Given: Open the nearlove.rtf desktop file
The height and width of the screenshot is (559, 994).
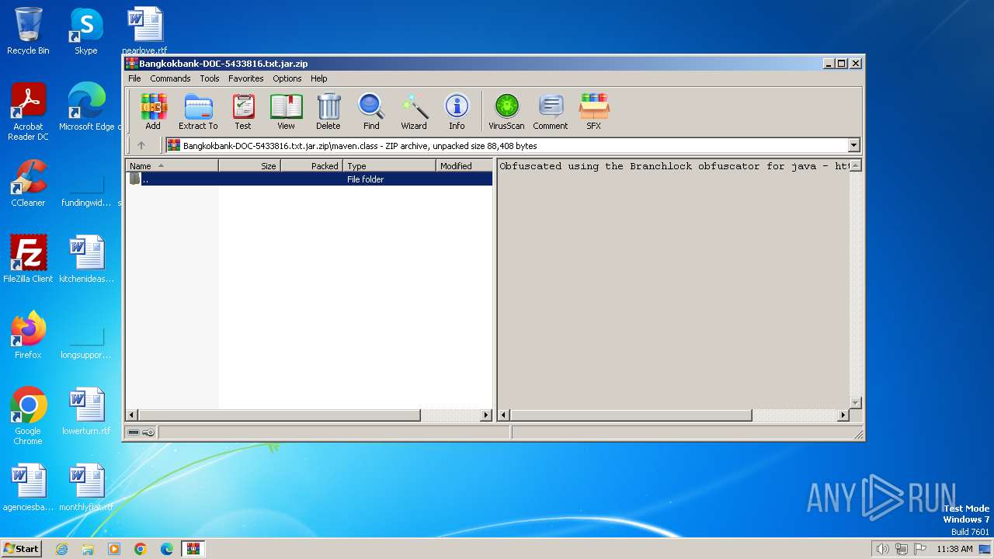Looking at the screenshot, I should pyautogui.click(x=144, y=31).
